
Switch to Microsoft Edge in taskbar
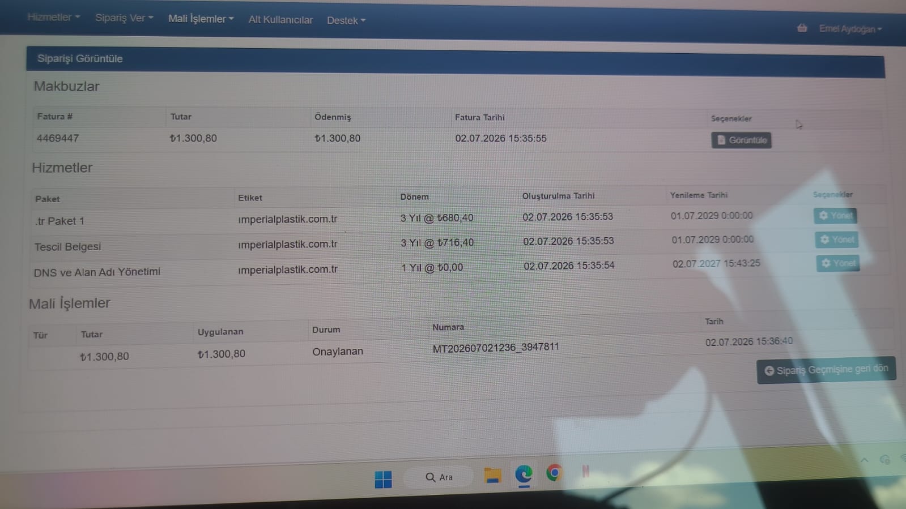tap(524, 474)
